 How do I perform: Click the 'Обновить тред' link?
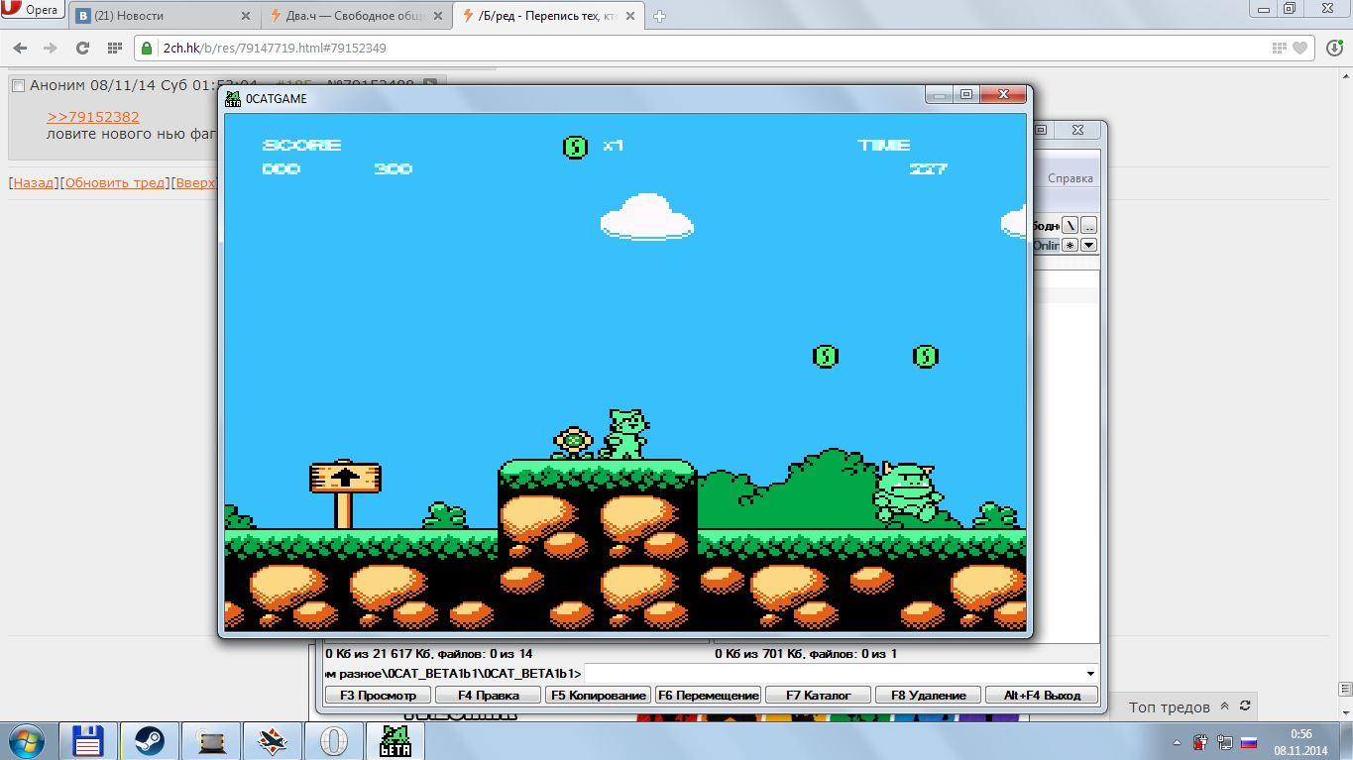(x=115, y=182)
